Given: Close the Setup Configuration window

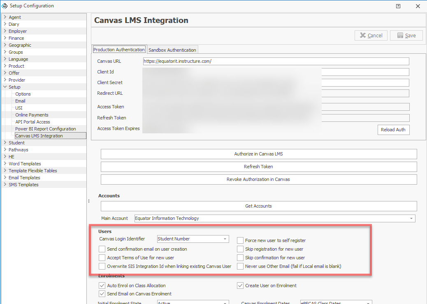Looking at the screenshot, I should (x=418, y=6).
